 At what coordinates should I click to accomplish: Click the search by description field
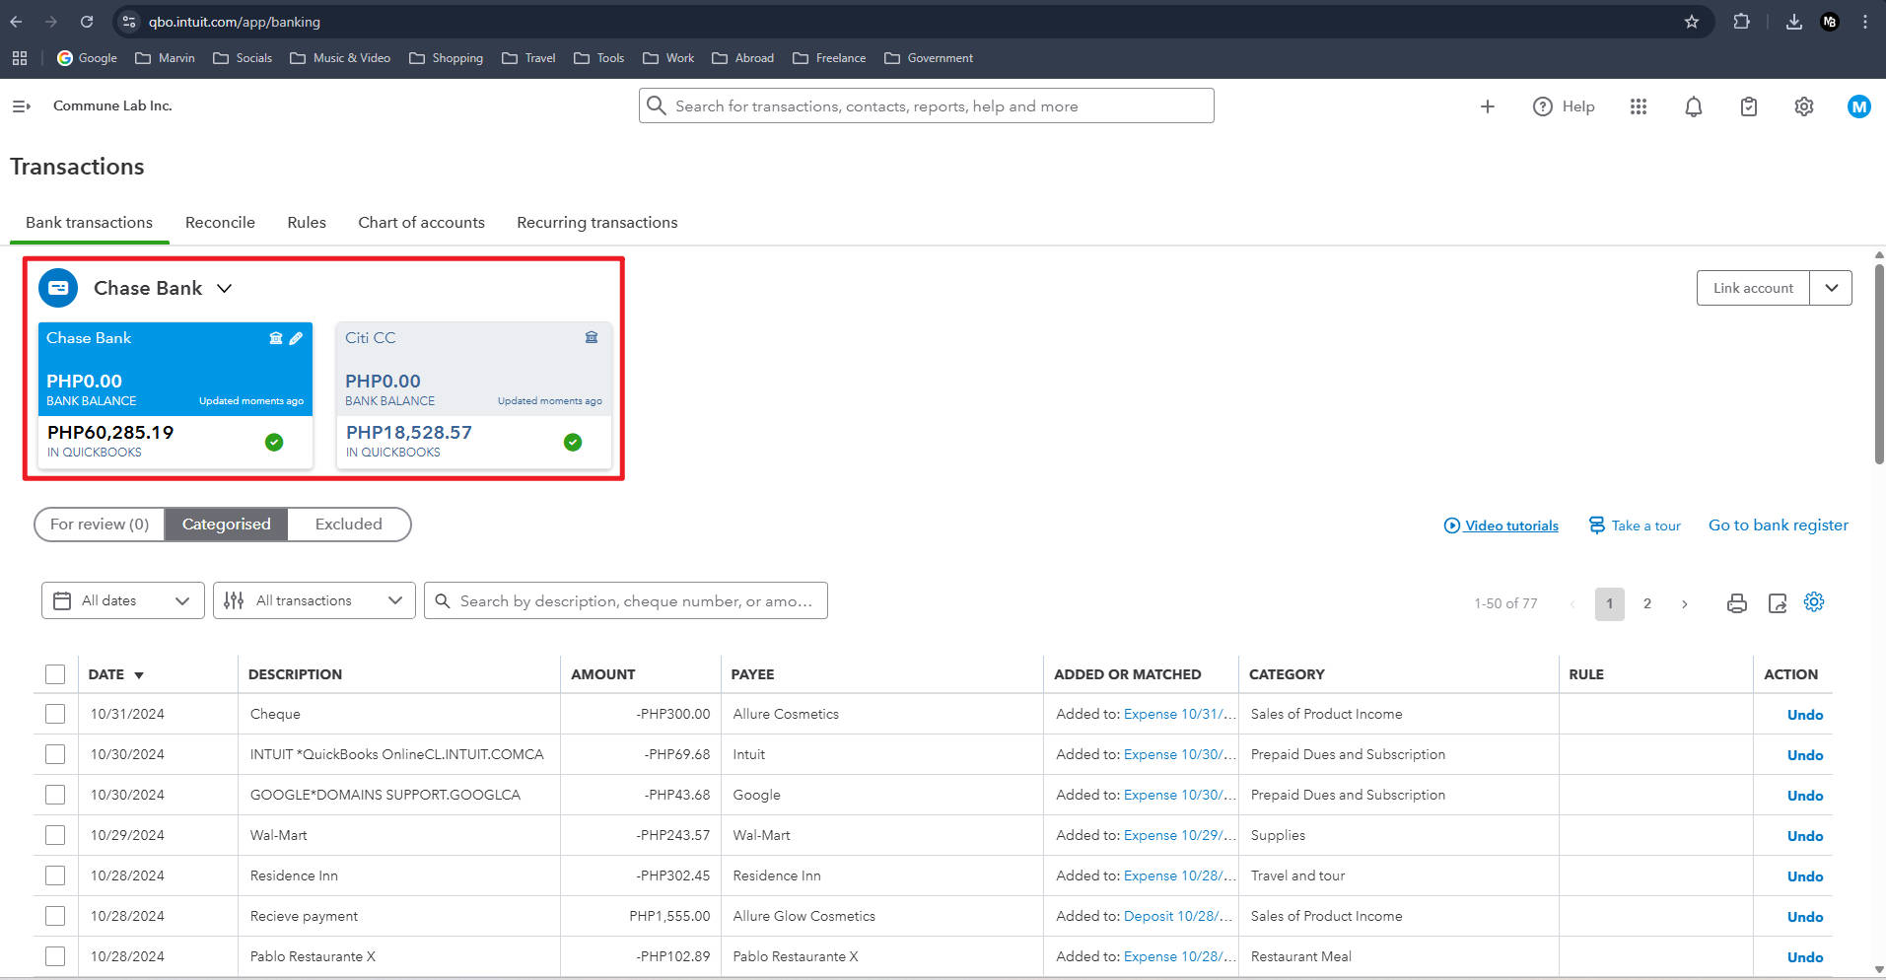[626, 600]
